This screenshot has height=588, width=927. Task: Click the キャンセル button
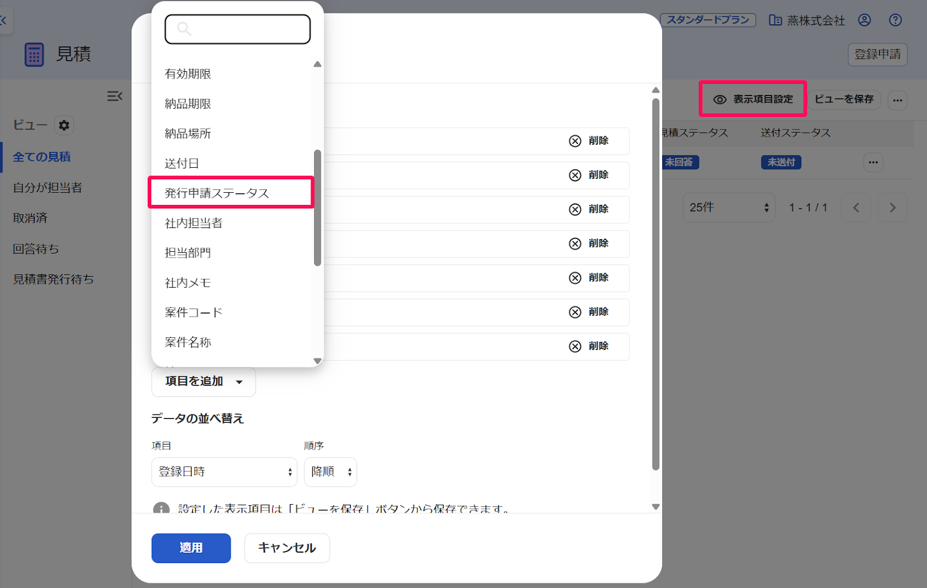287,548
